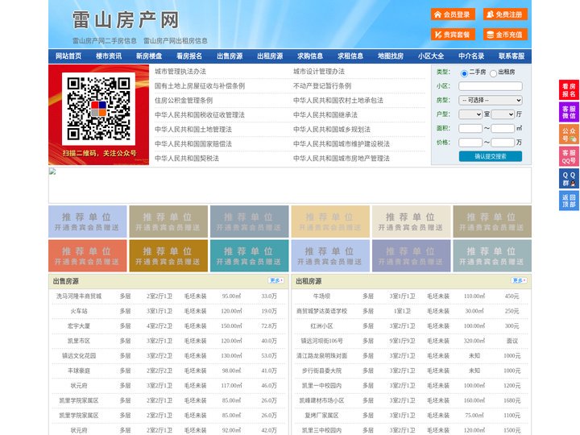580x435 pixels.
Task: Open the 中华人民共和国契税法 link
Action: click(187, 159)
